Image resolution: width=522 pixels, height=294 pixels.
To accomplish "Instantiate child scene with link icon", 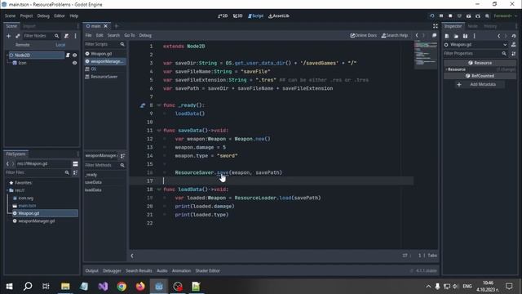I will click(x=18, y=36).
